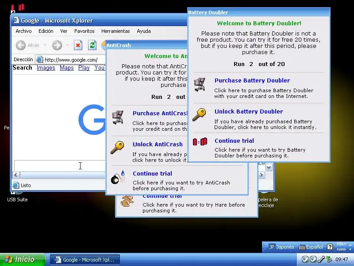Image resolution: width=354 pixels, height=266 pixels.
Task: Click the USB Suite desktop icon label
Action: [17, 199]
